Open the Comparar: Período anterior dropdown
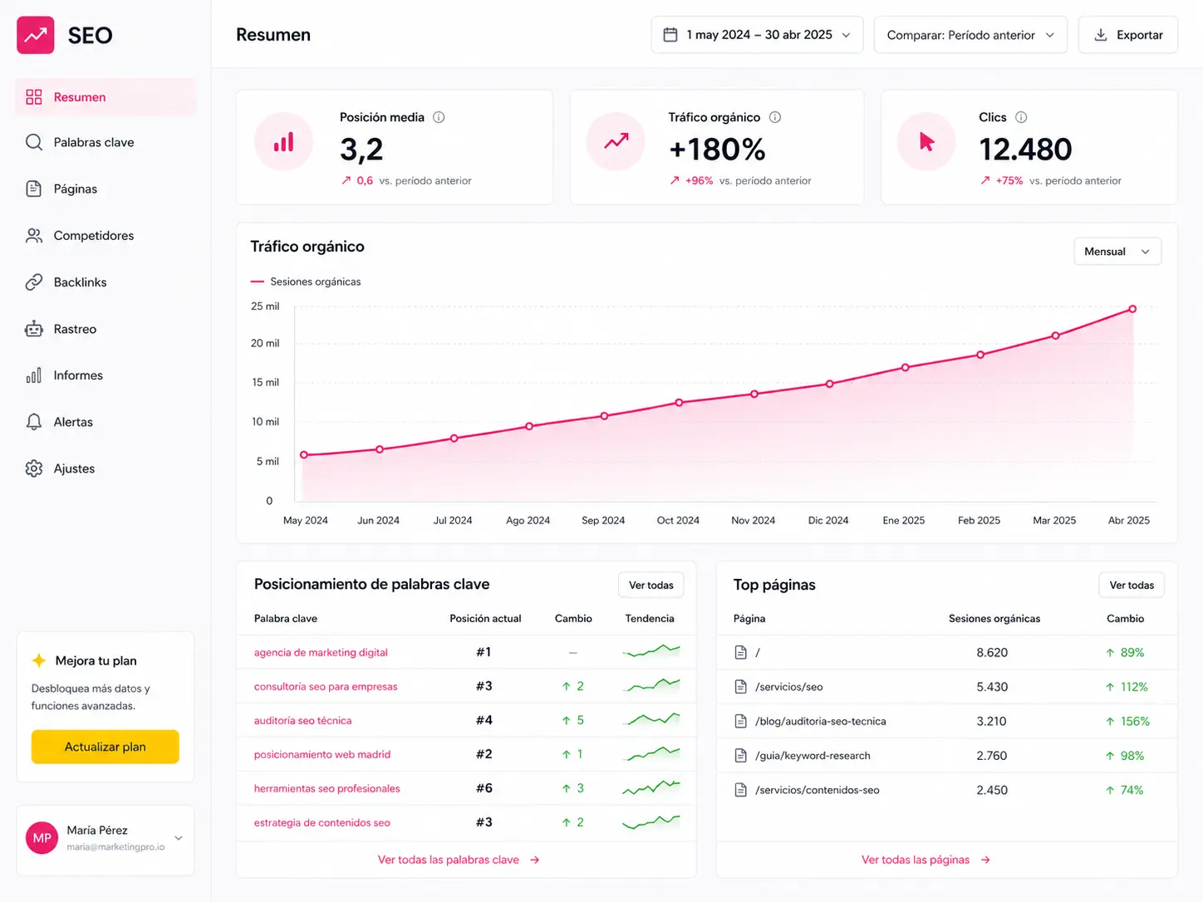The height and width of the screenshot is (902, 1203). (970, 35)
